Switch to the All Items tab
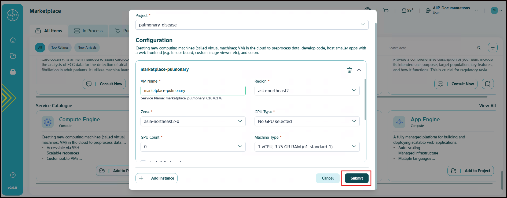507x198 pixels. click(x=49, y=31)
